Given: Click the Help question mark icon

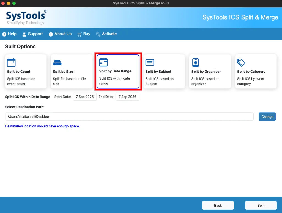Looking at the screenshot, I should point(4,34).
